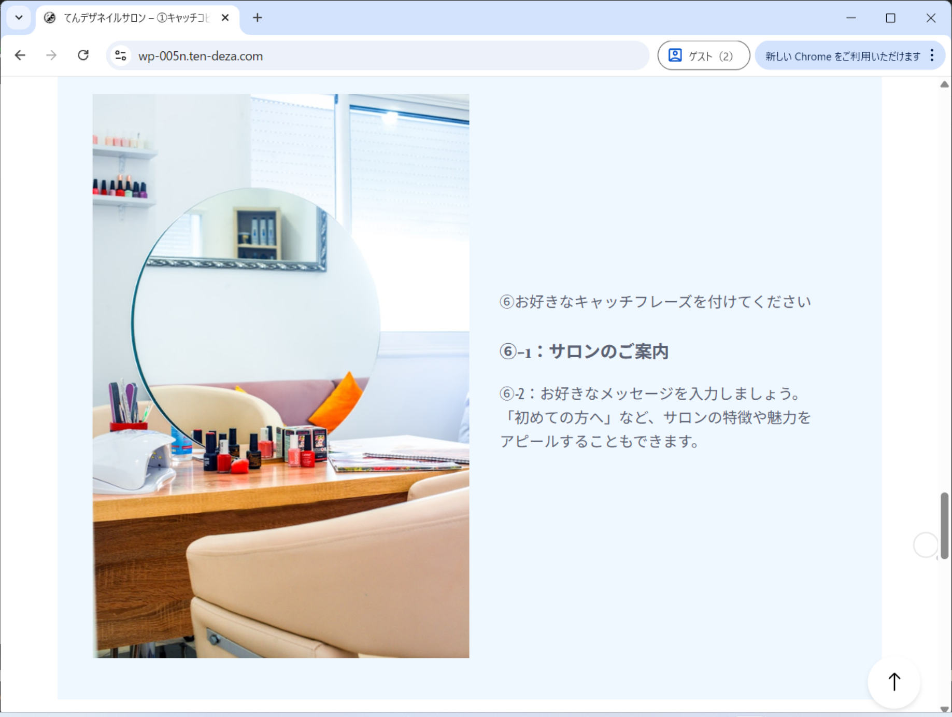The image size is (952, 717).
Task: Click the browser forward arrow
Action: [51, 55]
